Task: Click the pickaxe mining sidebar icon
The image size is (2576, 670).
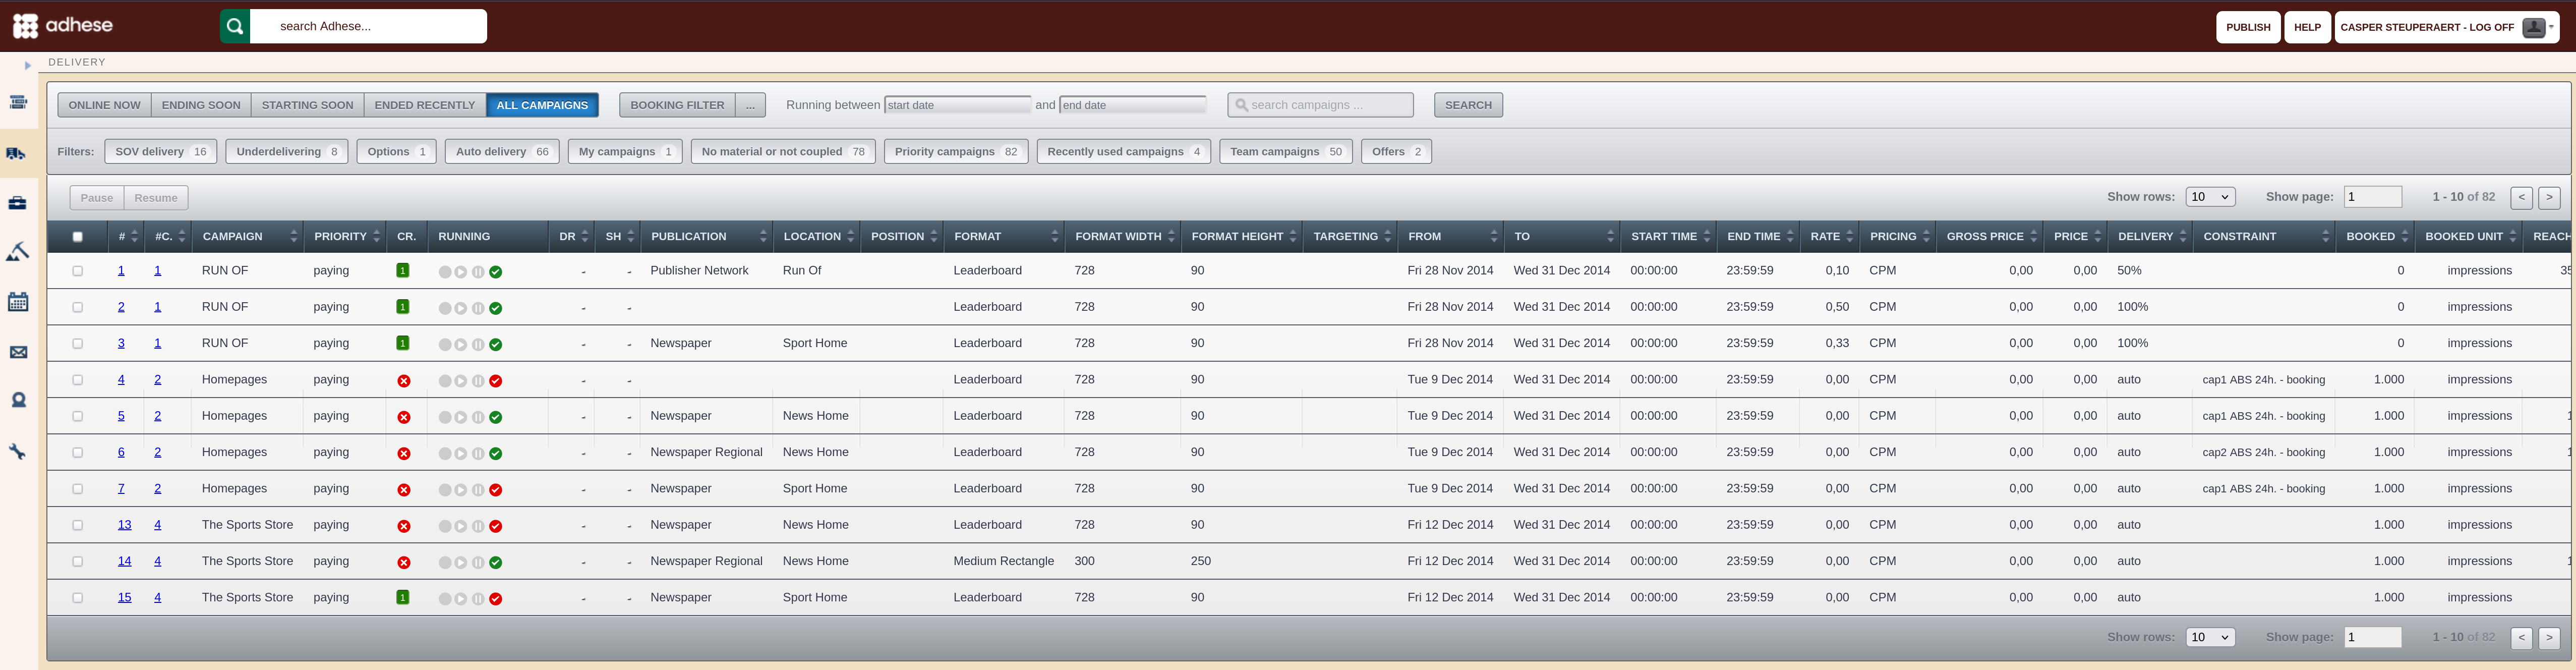Action: 17,251
